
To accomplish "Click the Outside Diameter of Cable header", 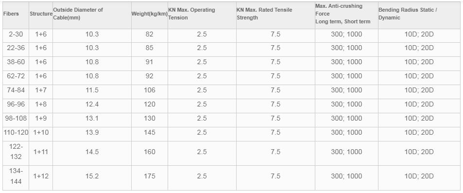I will [78, 14].
